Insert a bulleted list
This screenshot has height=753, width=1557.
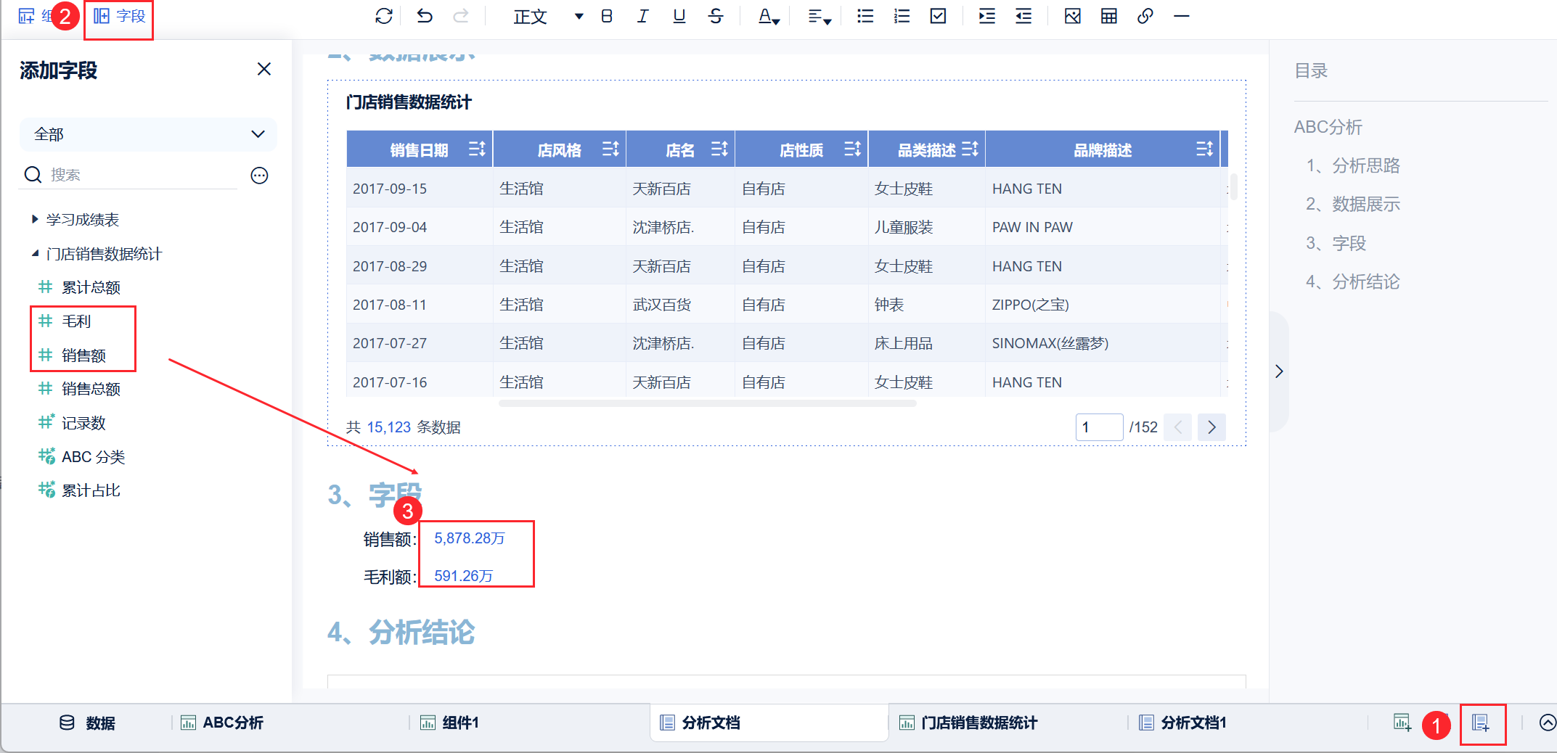pyautogui.click(x=865, y=16)
